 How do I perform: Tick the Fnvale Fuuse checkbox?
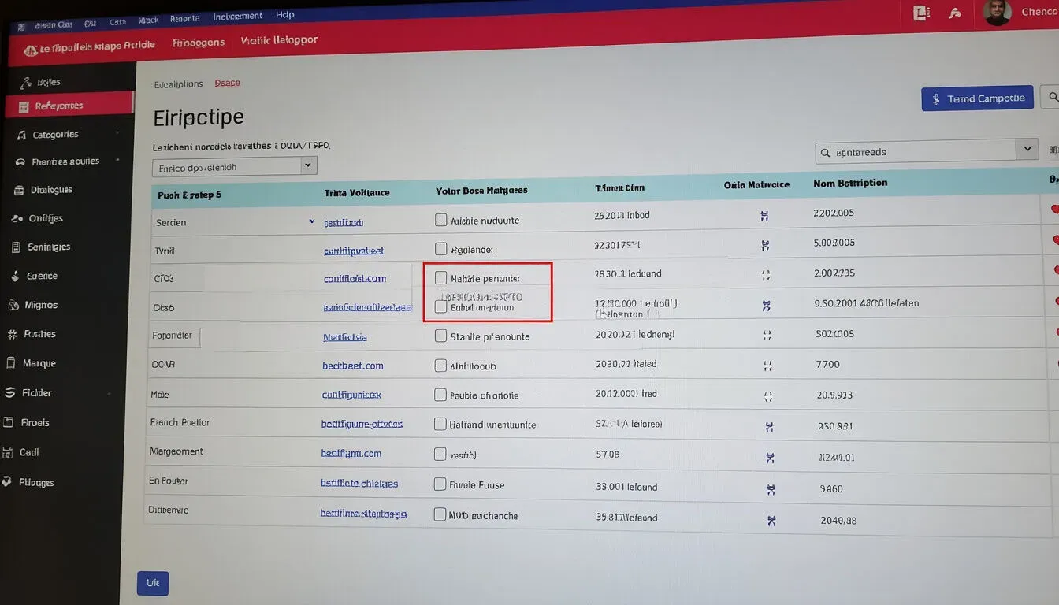(x=440, y=484)
